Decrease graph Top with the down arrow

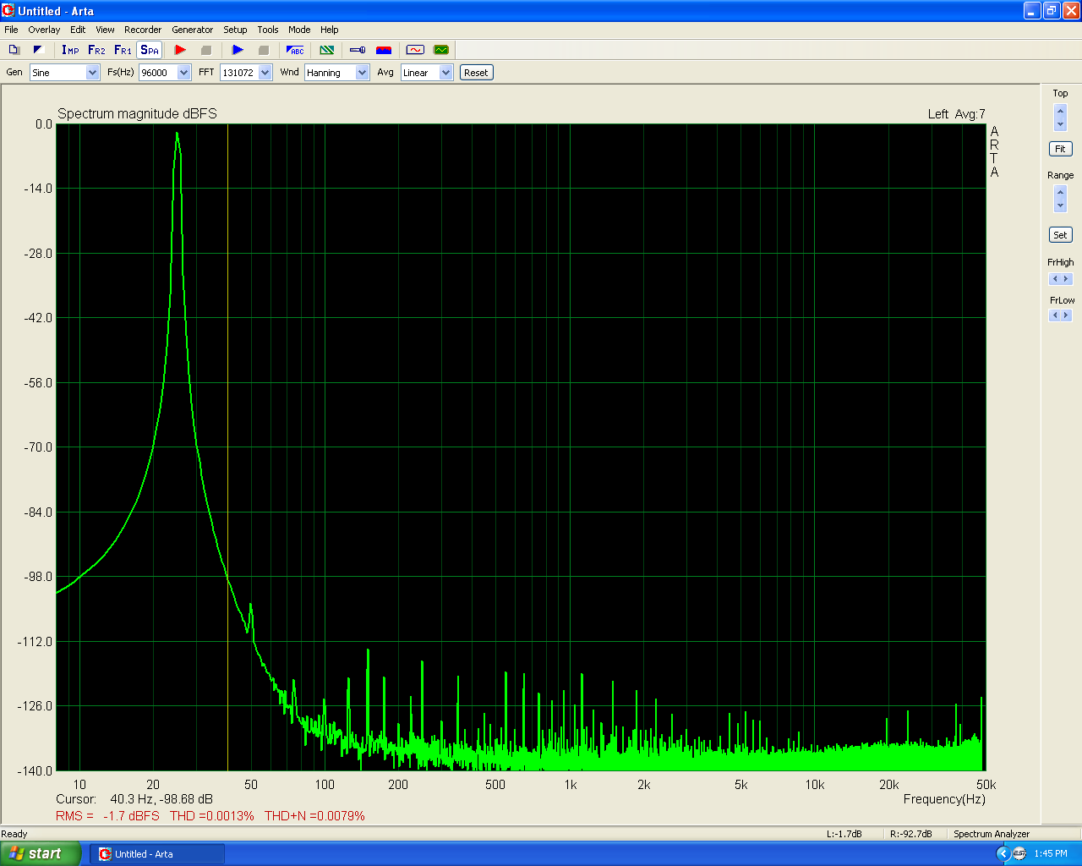click(1061, 124)
